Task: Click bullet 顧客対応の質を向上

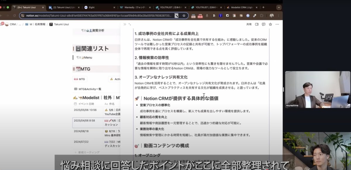Action: click(153, 117)
